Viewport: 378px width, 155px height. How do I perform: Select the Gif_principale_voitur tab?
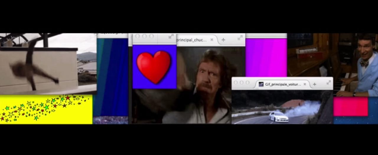[283, 84]
